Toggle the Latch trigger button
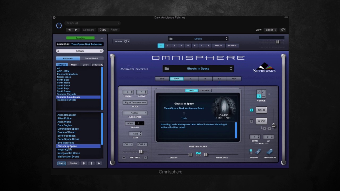Image resolution: width=340 pixels, height=191 pixels. tap(130, 123)
